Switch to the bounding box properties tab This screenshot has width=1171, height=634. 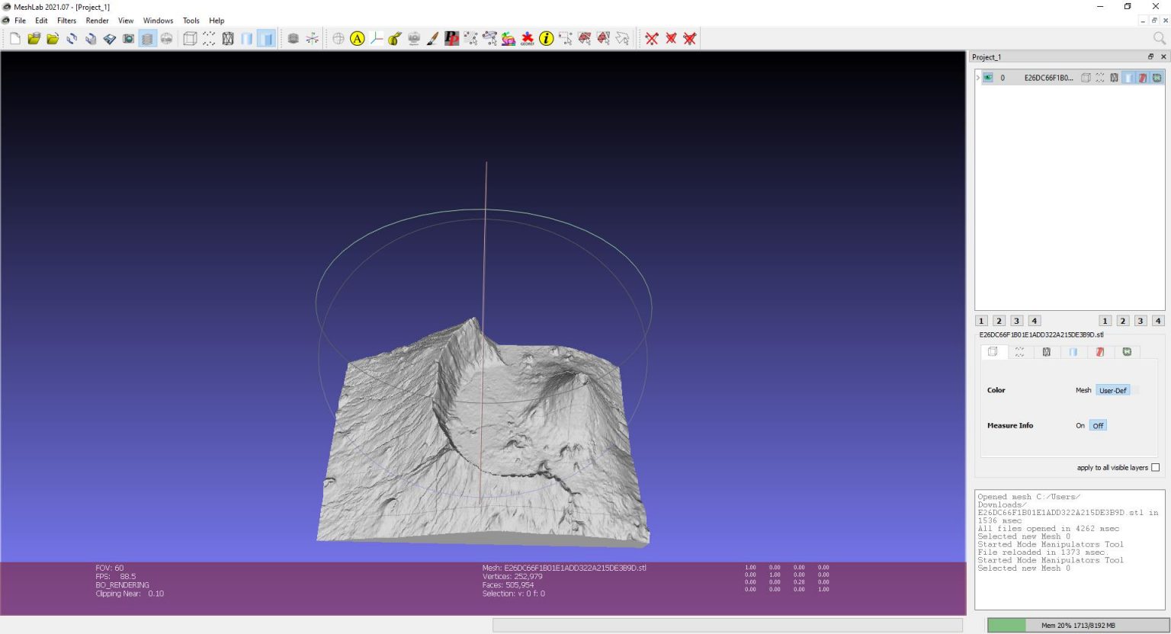[x=993, y=351]
